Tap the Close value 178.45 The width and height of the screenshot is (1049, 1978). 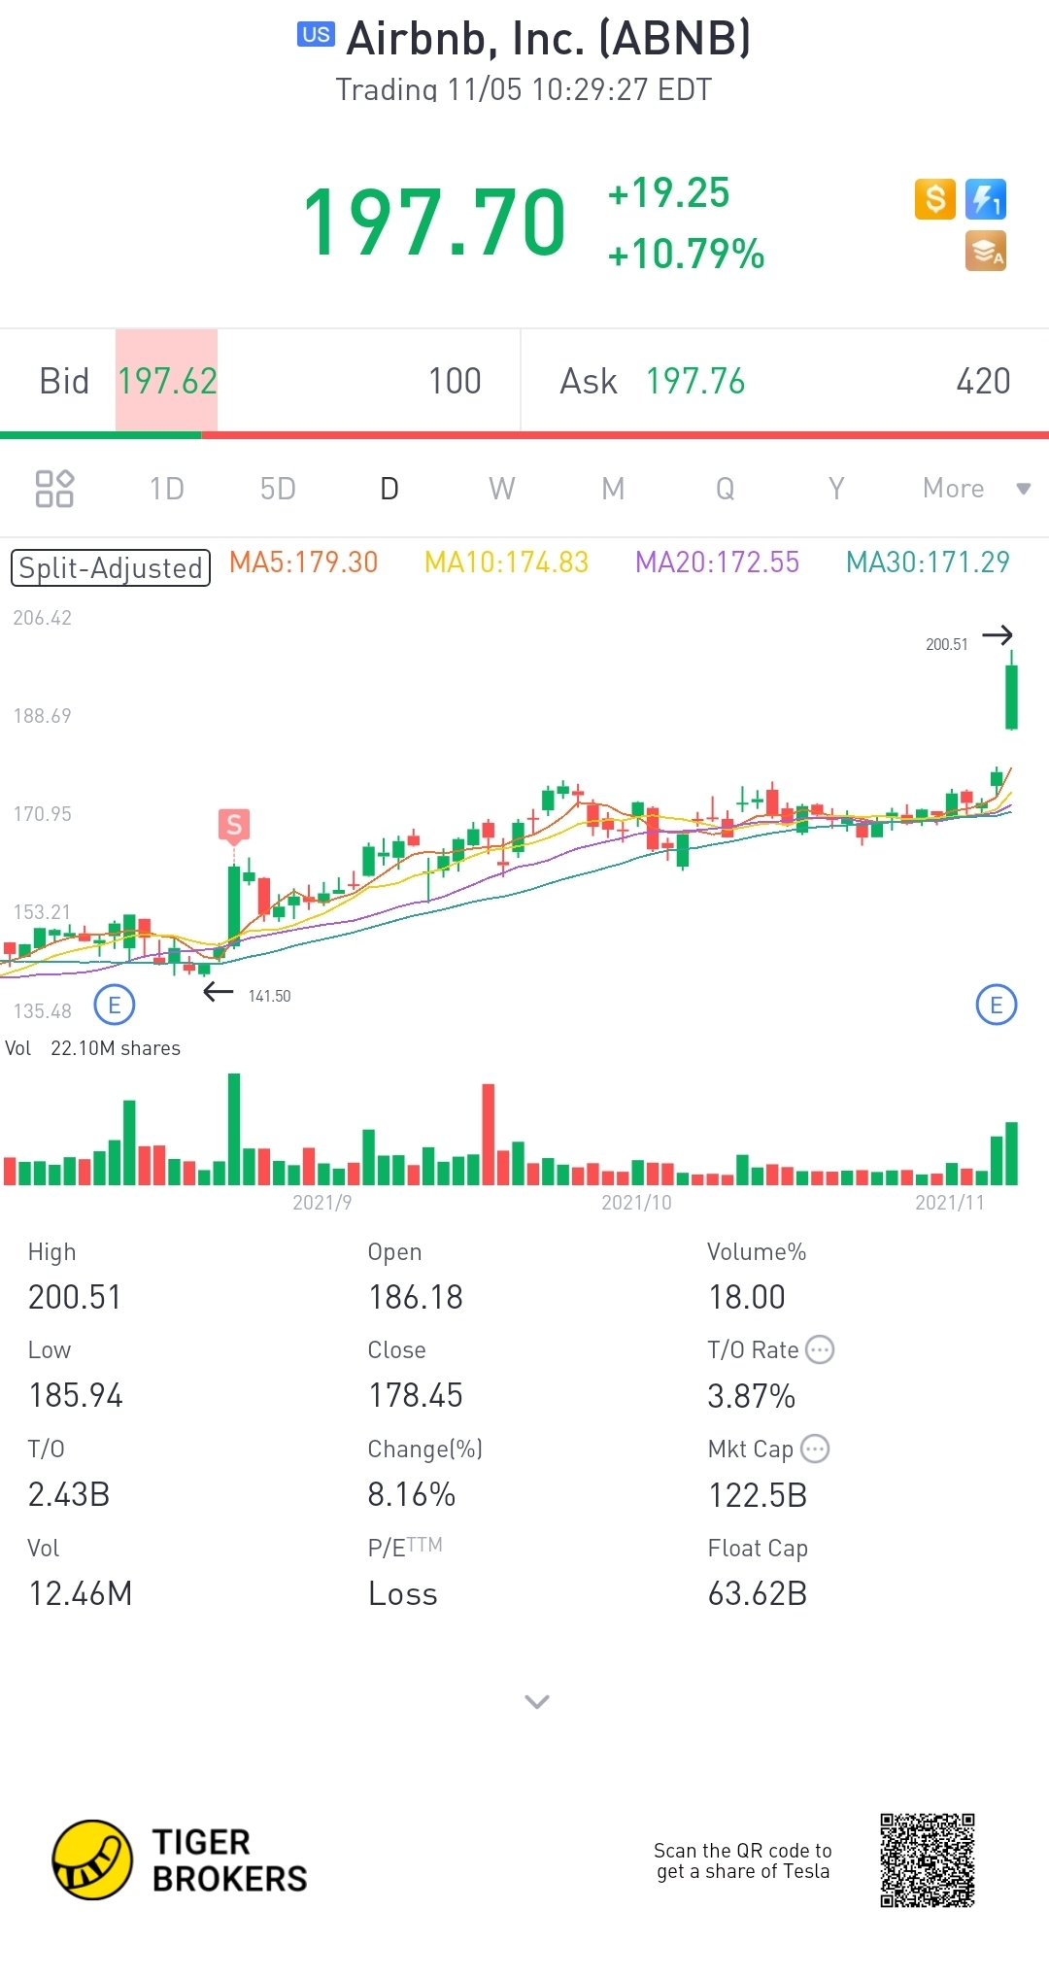click(x=416, y=1396)
